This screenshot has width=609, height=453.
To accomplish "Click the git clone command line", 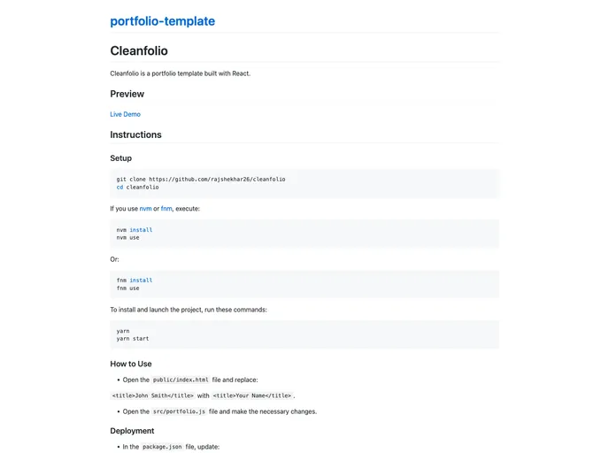I will pyautogui.click(x=200, y=179).
